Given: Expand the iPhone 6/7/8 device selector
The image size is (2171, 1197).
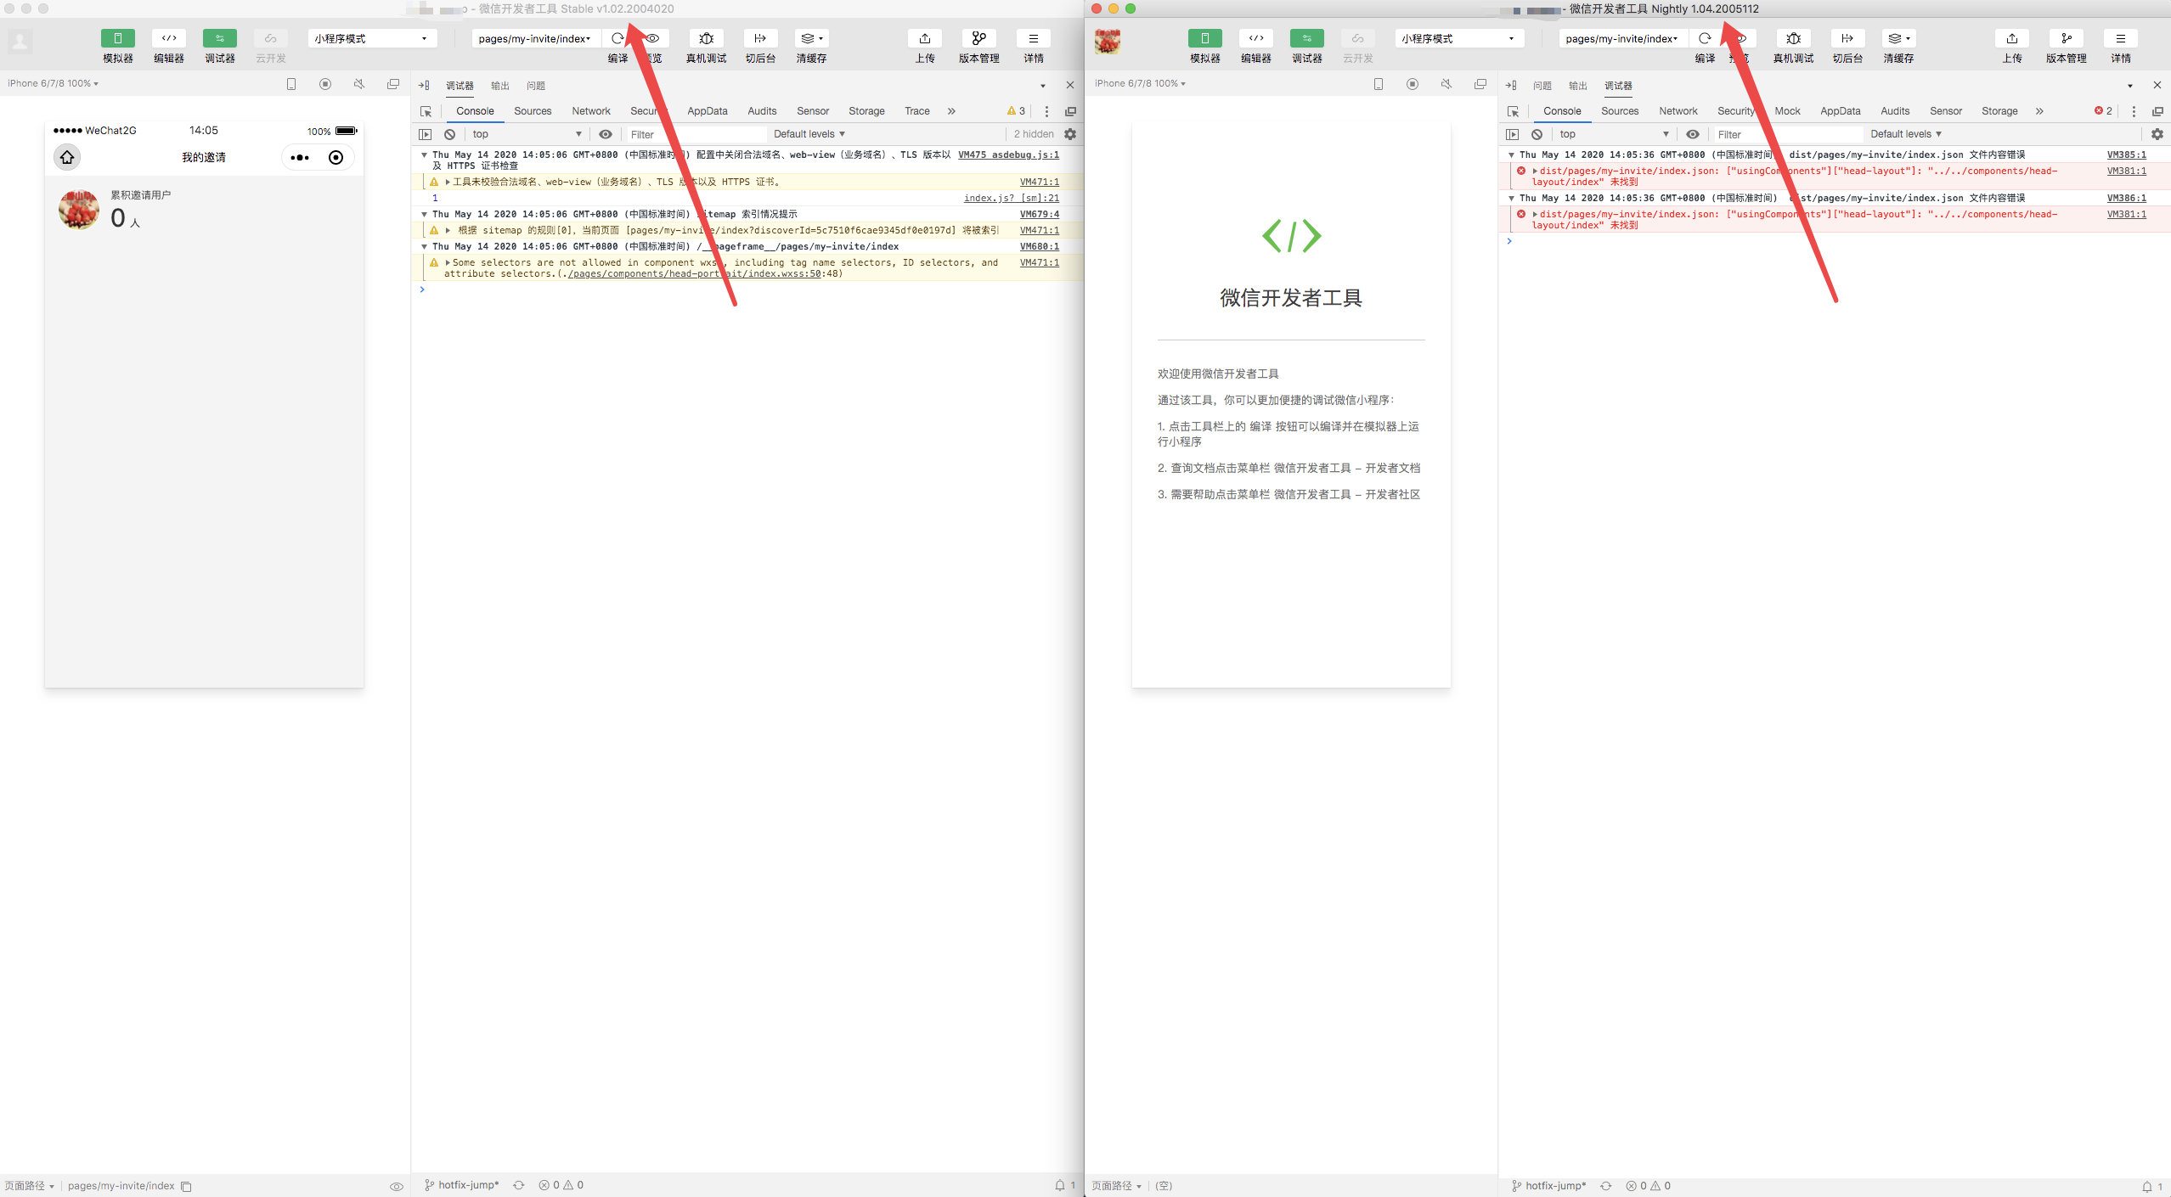Looking at the screenshot, I should pos(53,83).
